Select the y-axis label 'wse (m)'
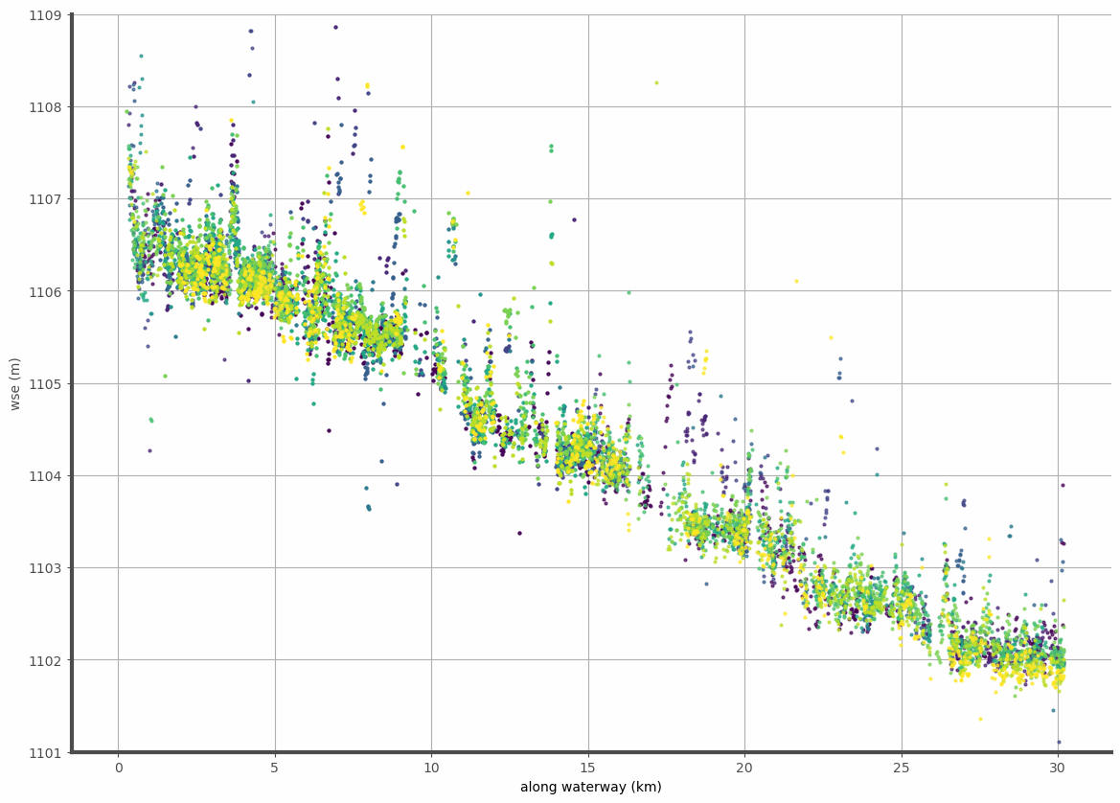Viewport: 1120px width, 803px height. click(15, 382)
